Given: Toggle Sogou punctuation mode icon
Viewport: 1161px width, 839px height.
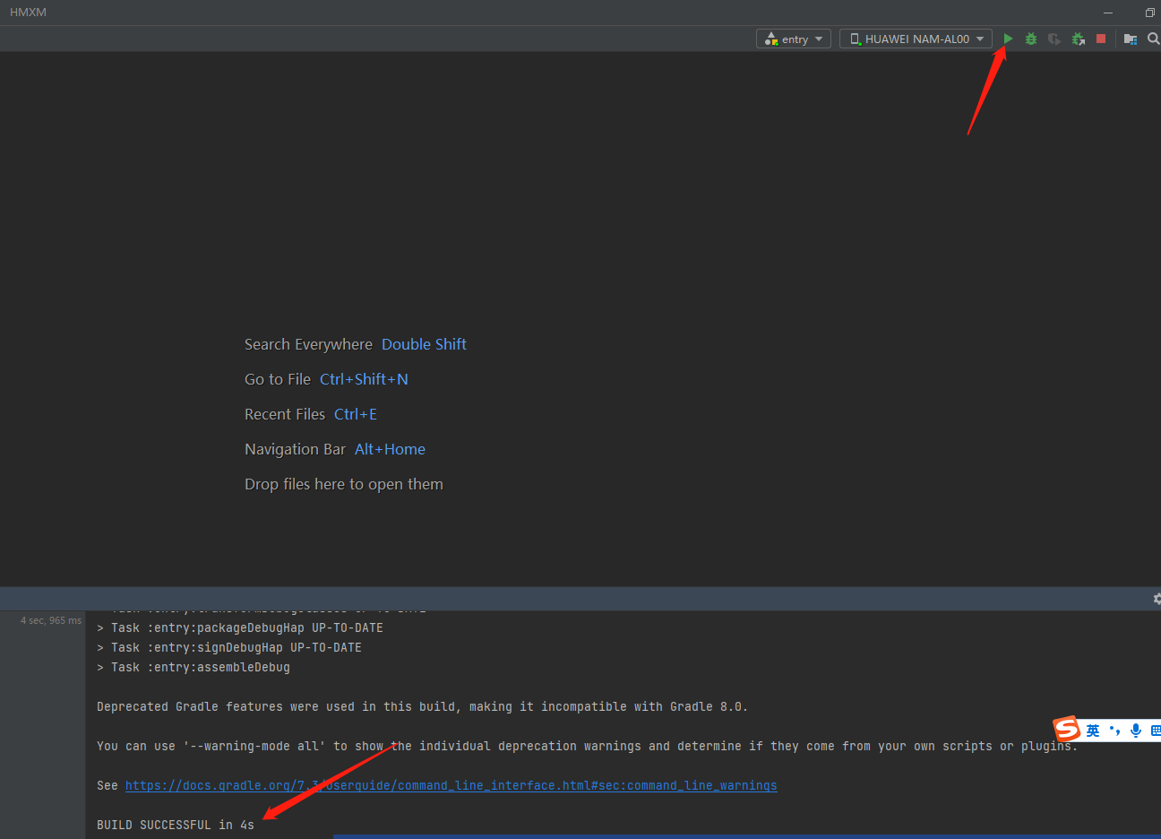Looking at the screenshot, I should pyautogui.click(x=1114, y=731).
